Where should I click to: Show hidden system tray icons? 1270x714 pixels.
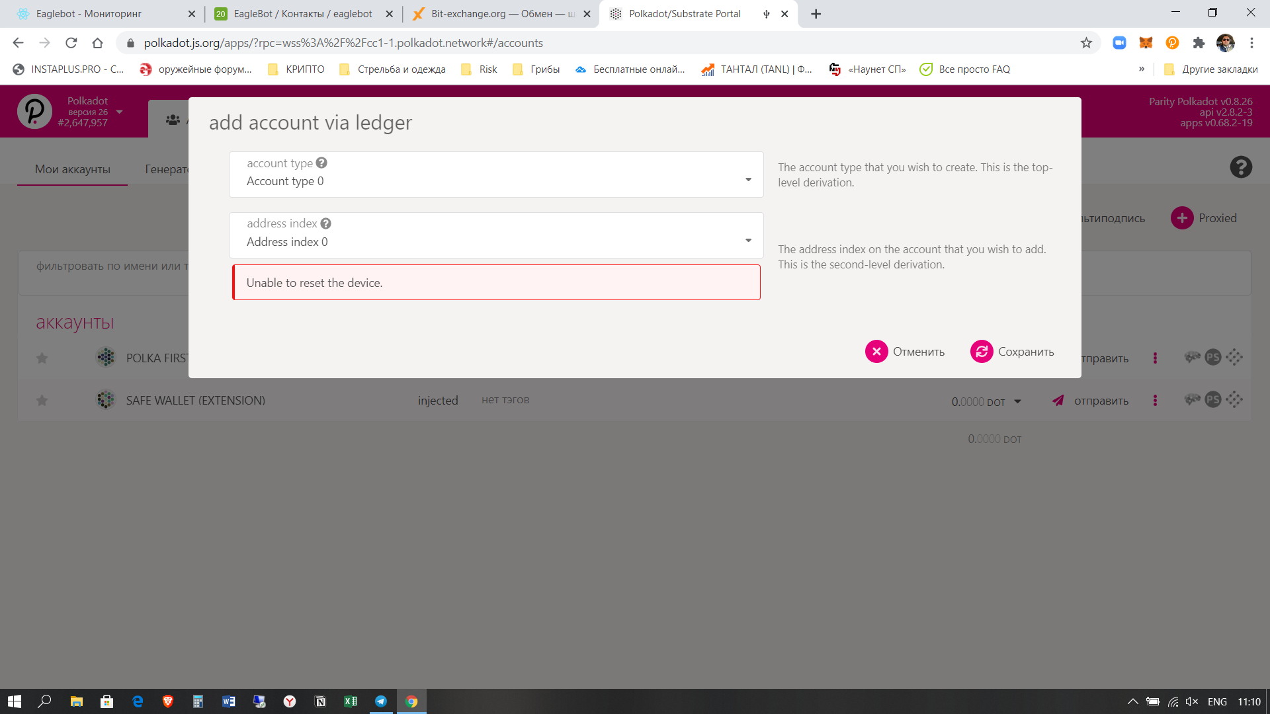coord(1132,701)
